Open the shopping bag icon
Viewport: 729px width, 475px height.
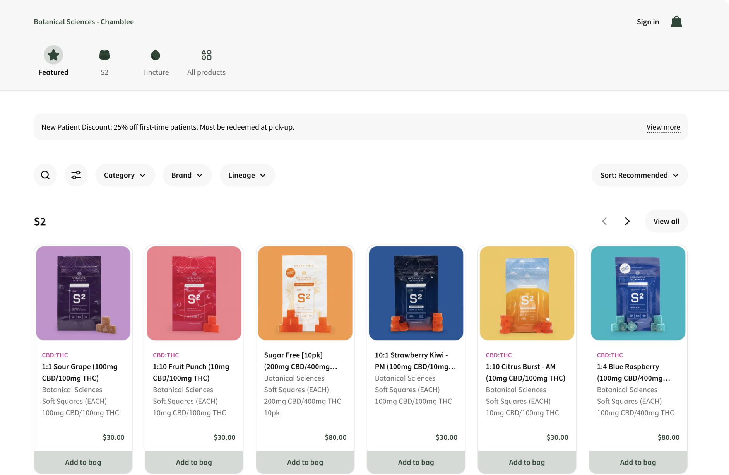pyautogui.click(x=676, y=22)
